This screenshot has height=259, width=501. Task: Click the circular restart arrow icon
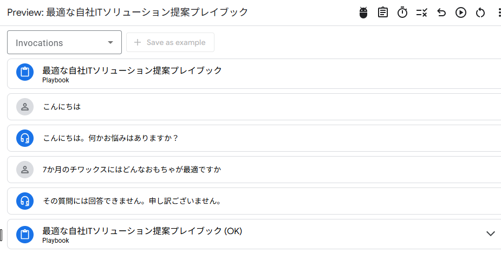(x=480, y=12)
